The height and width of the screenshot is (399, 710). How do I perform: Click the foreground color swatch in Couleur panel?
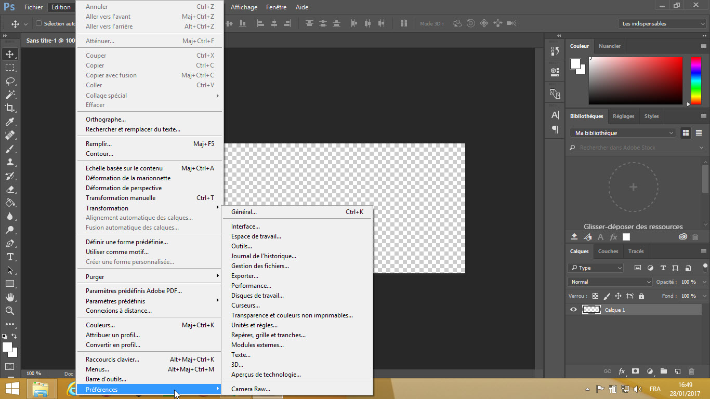(x=575, y=64)
